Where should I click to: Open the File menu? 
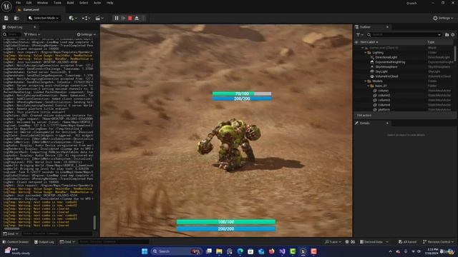click(18, 3)
